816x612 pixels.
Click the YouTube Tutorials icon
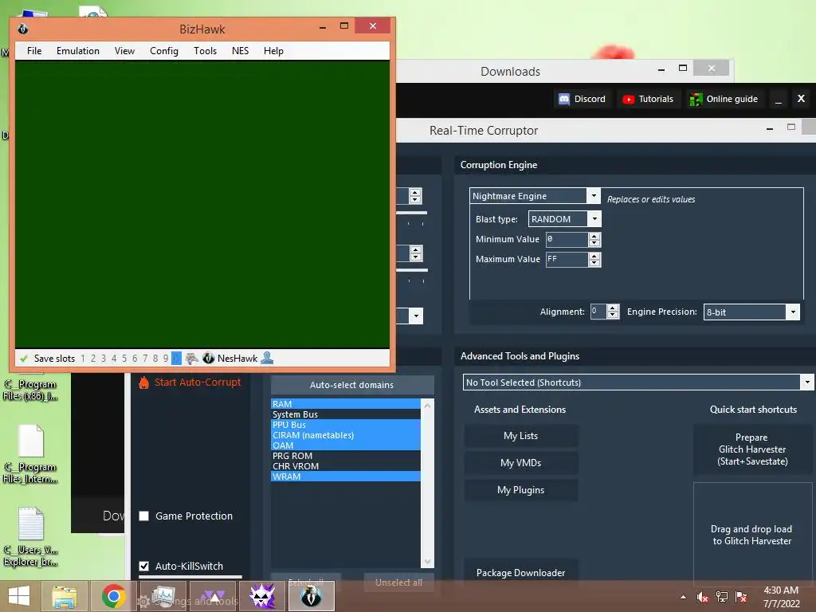coord(628,99)
